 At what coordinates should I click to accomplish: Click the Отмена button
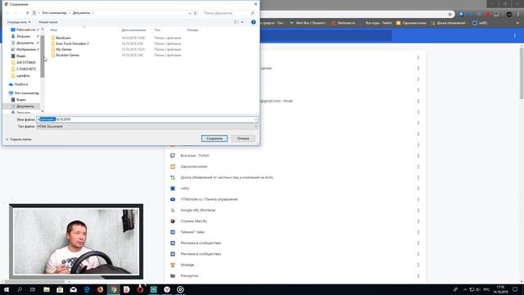point(243,138)
